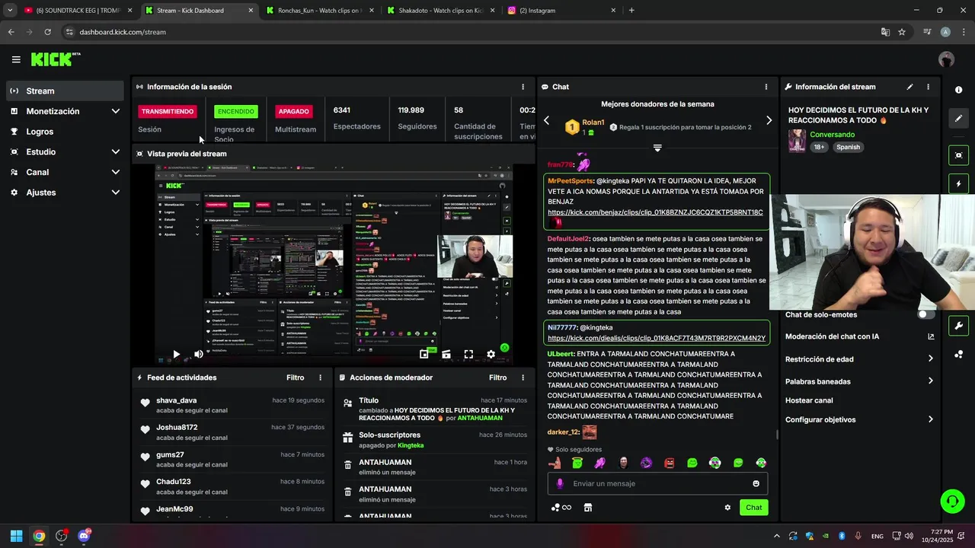Viewport: 975px width, 548px height.
Task: Open the hamburger menu beside the Kick logo
Action: click(16, 59)
